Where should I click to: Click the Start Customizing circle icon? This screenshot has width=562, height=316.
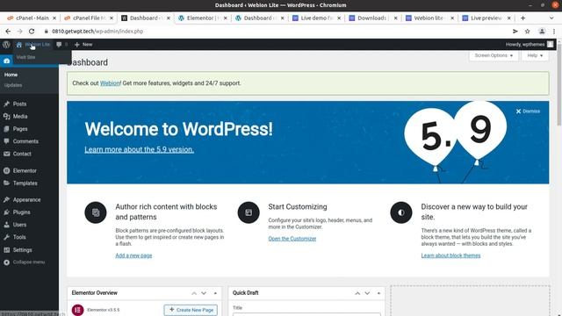click(249, 212)
